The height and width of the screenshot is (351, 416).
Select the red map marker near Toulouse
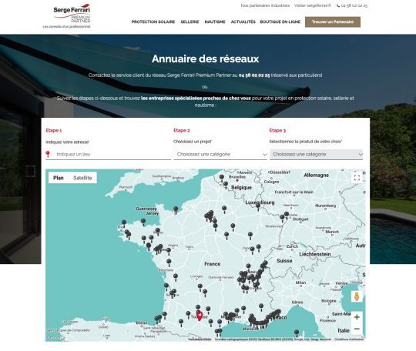200,316
